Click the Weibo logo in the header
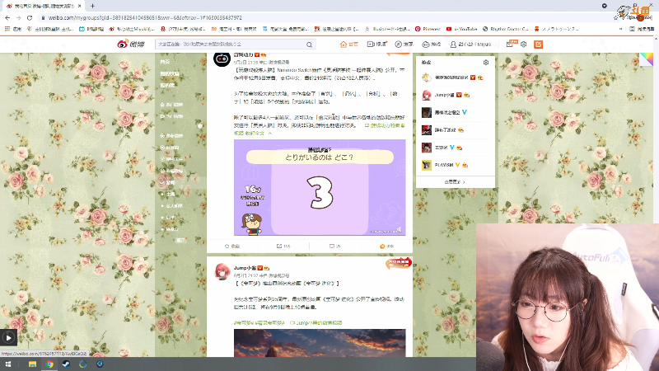Viewport: 659px width, 371px height. 131,45
